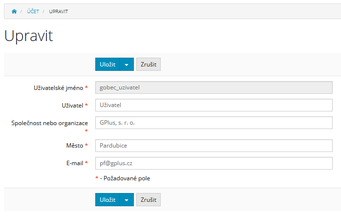Select the disabled gobec_uzivatel username field
This screenshot has width=341, height=216.
[214, 87]
